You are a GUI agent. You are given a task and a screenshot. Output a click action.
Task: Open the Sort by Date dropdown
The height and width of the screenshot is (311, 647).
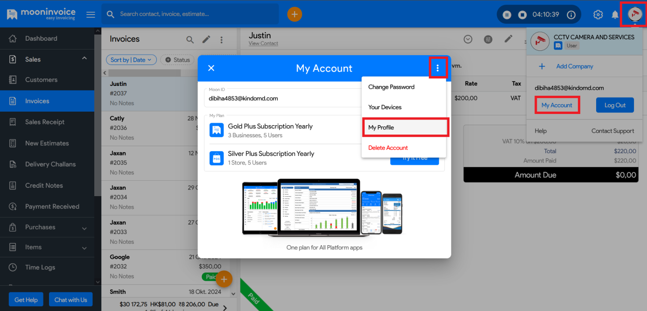coord(131,60)
